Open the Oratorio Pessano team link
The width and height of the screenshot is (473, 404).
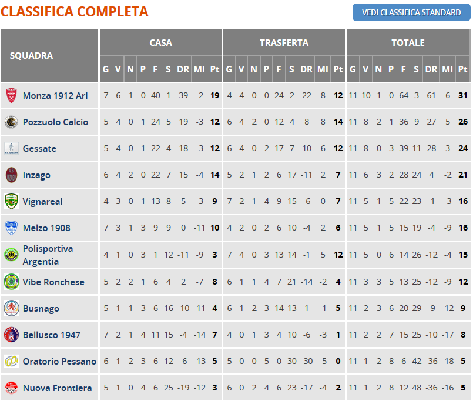tap(59, 362)
